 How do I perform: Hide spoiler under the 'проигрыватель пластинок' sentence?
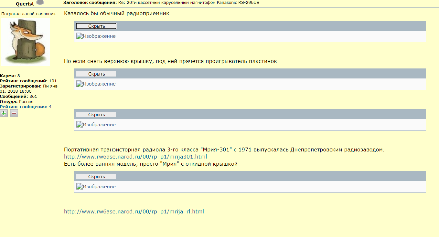pyautogui.click(x=96, y=74)
